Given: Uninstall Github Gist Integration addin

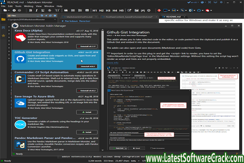Looking at the screenshot, I should click(x=87, y=66).
